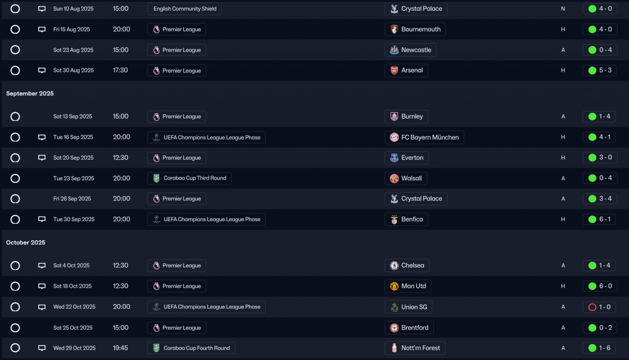Screen dimensions: 629x360
Task: Click the Crystal Palace club crest in Community Shield row
Action: click(394, 9)
